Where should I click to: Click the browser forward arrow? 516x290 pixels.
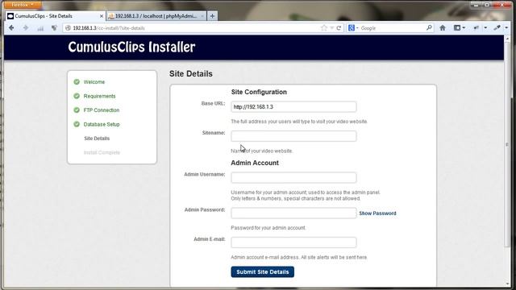[x=26, y=28]
